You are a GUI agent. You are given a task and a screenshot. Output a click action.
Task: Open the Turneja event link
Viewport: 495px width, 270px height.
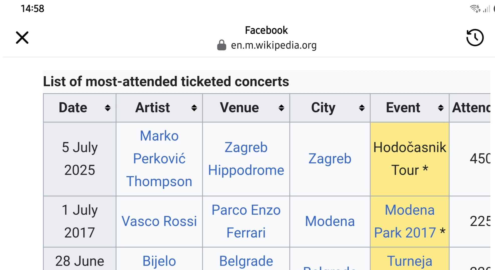410,261
